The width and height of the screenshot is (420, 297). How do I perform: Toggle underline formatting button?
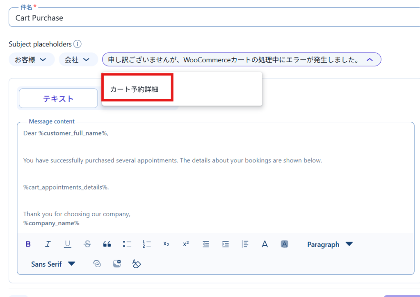click(x=68, y=244)
